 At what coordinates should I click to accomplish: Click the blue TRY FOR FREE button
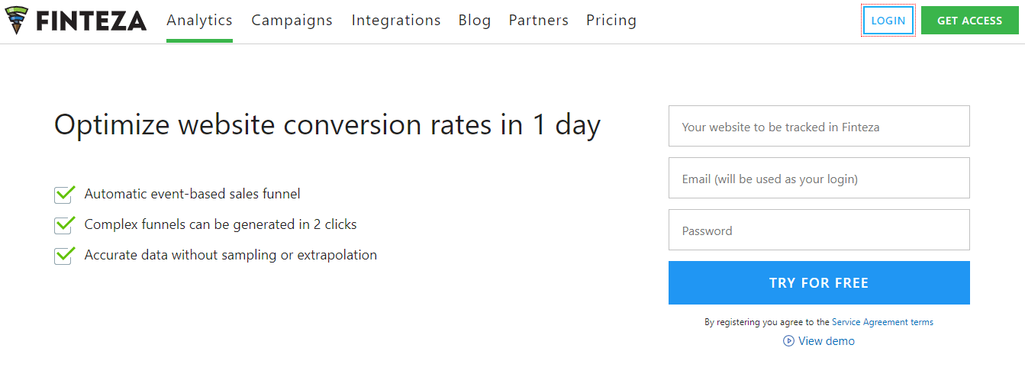pos(819,283)
